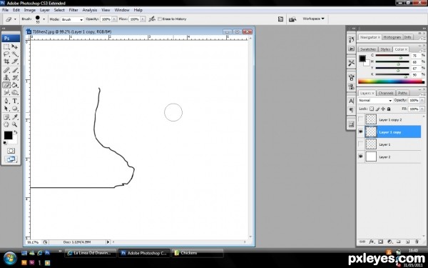Open the eraser Mode dropdown

tap(72, 19)
